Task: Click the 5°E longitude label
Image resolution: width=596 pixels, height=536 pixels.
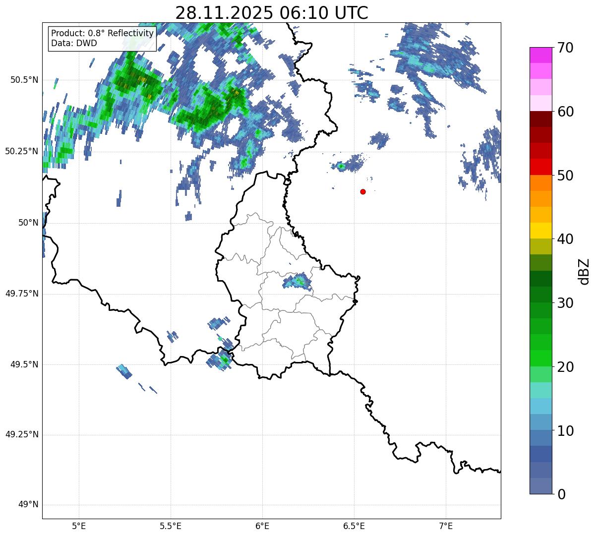Action: [79, 526]
